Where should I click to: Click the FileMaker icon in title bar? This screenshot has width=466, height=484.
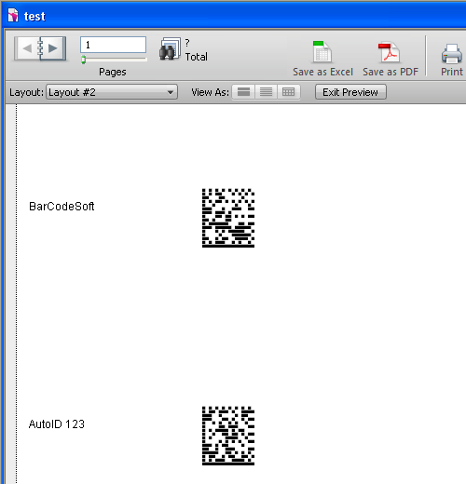point(13,16)
